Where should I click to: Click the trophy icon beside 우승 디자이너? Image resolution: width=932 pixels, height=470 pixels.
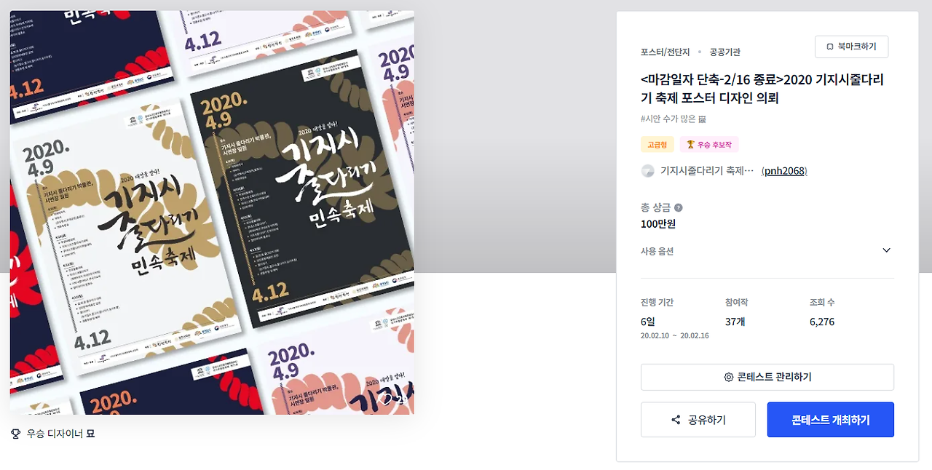pyautogui.click(x=15, y=434)
